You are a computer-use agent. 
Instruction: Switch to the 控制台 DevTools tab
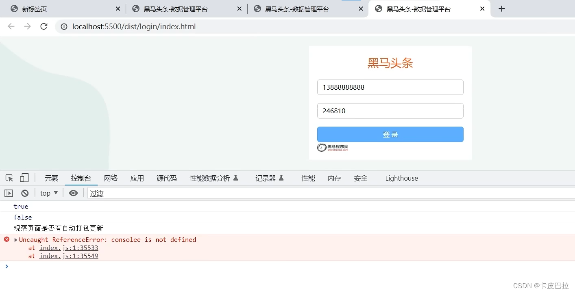point(81,178)
